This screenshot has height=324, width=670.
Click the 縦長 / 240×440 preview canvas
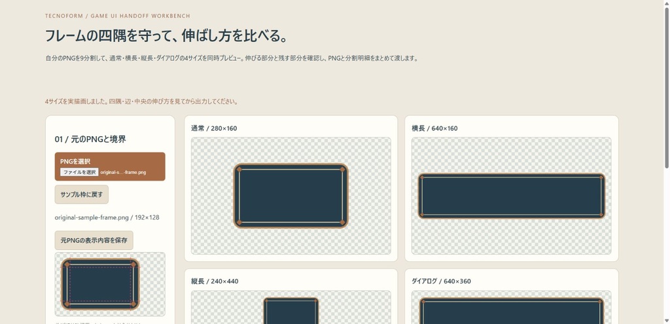tap(291, 308)
